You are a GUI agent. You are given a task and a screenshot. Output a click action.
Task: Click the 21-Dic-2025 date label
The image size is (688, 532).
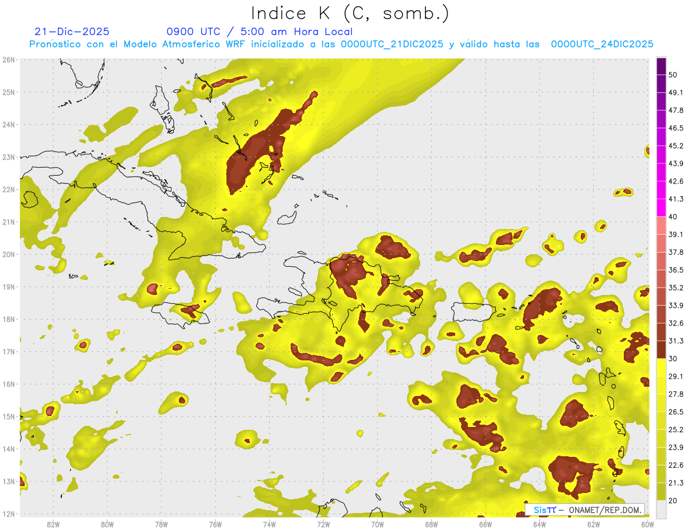[x=72, y=32]
